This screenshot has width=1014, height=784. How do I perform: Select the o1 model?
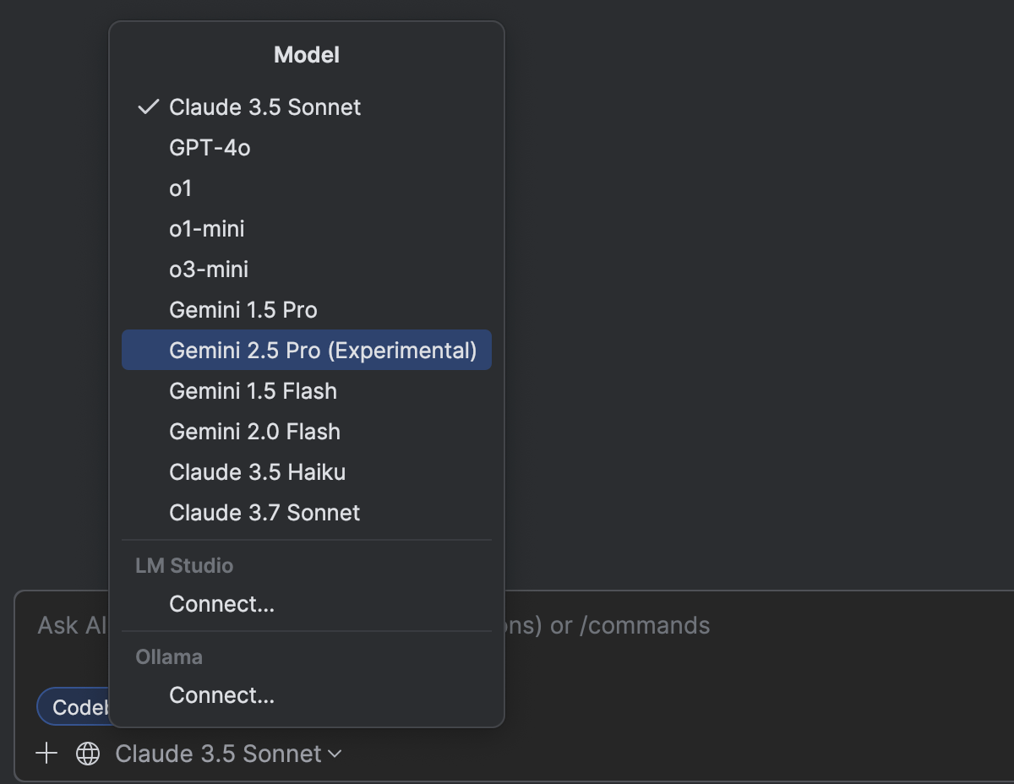(x=181, y=188)
